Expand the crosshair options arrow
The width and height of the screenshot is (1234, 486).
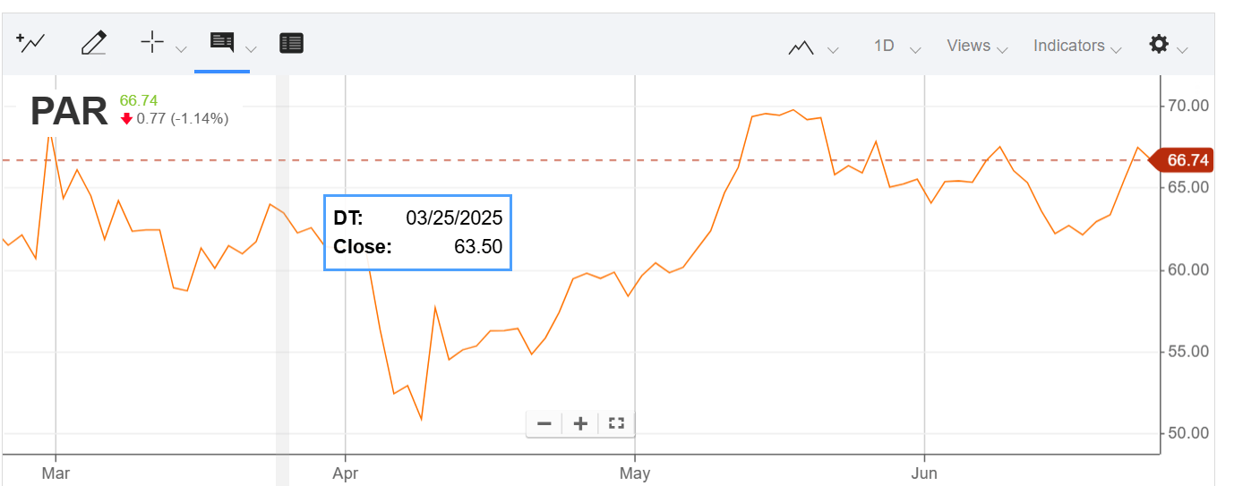(x=181, y=49)
